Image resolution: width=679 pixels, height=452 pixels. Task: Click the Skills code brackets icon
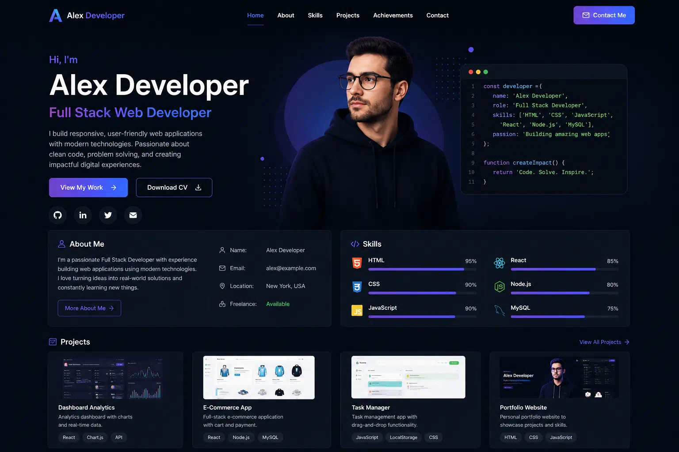(x=355, y=244)
